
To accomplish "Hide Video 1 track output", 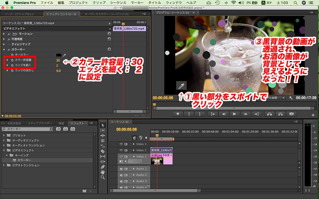I will tap(121, 156).
